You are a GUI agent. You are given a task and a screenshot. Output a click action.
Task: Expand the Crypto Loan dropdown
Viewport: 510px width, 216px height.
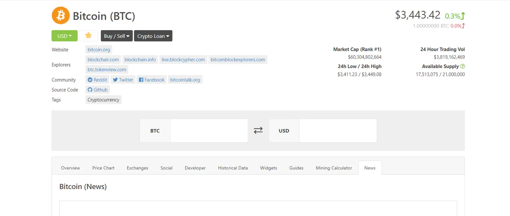tap(153, 36)
